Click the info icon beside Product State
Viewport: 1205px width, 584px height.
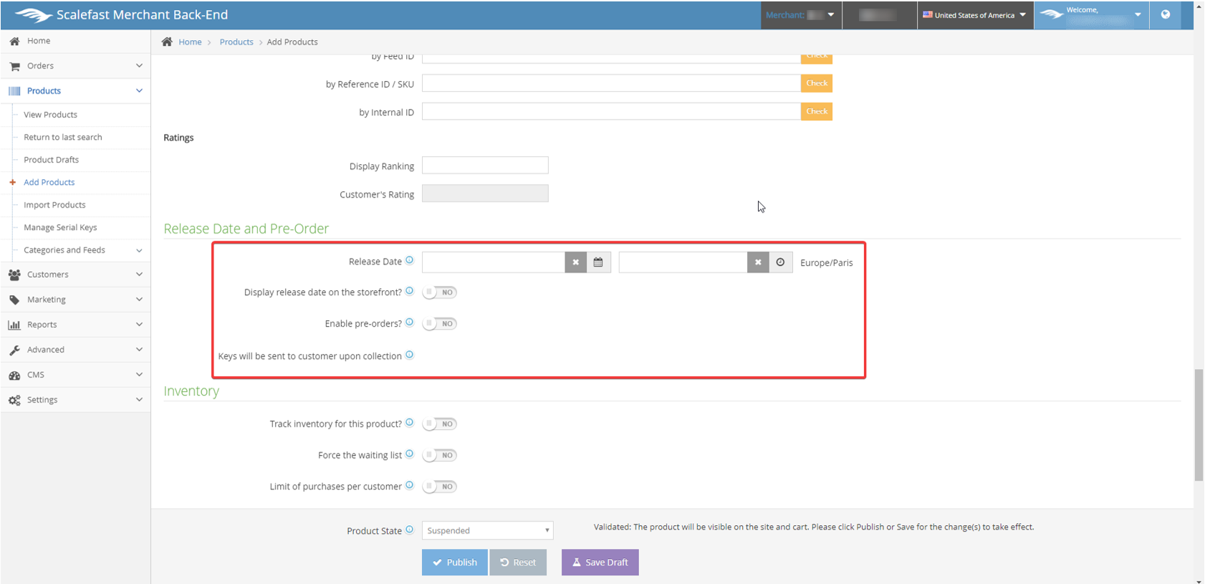coord(410,530)
